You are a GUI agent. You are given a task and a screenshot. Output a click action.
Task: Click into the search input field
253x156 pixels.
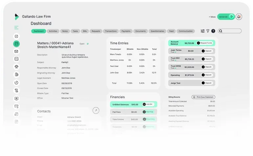tap(230, 31)
